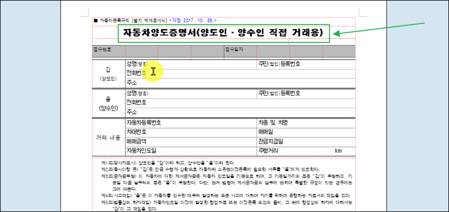Screen dimensions: 449x212
Task: Click 전화번호 cell in the 을 section
Action: click(240, 103)
